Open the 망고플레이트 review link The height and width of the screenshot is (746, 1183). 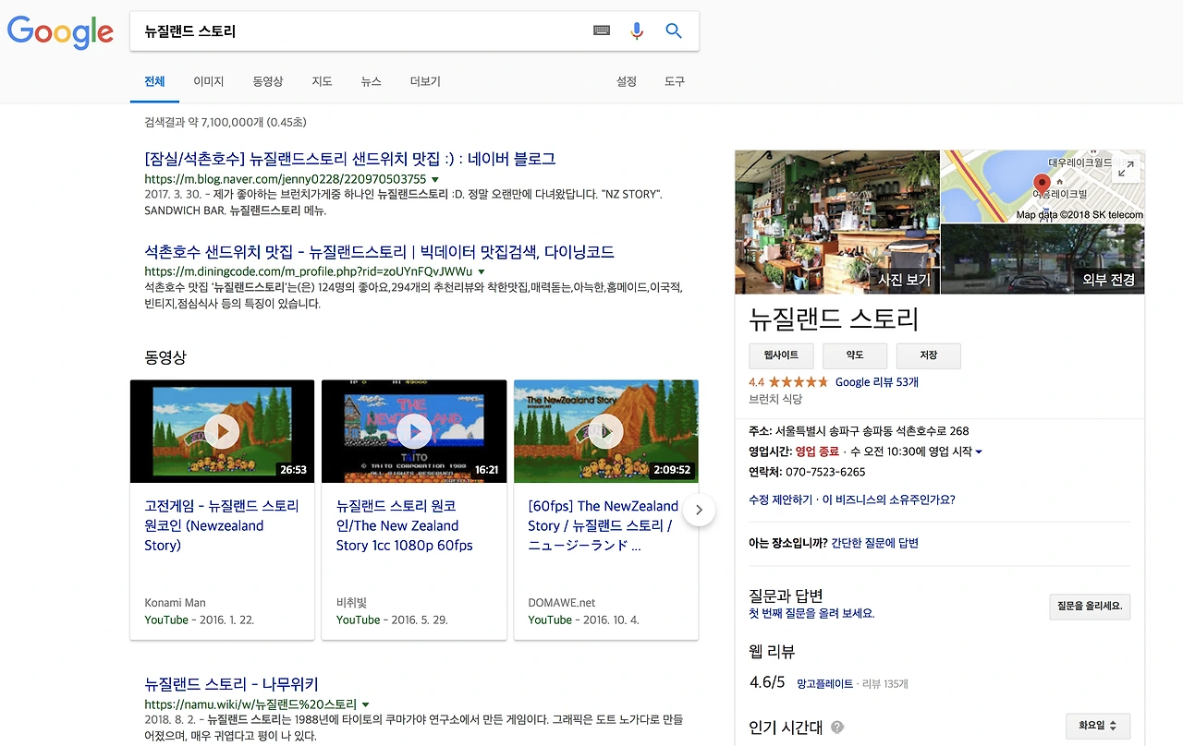coord(825,684)
